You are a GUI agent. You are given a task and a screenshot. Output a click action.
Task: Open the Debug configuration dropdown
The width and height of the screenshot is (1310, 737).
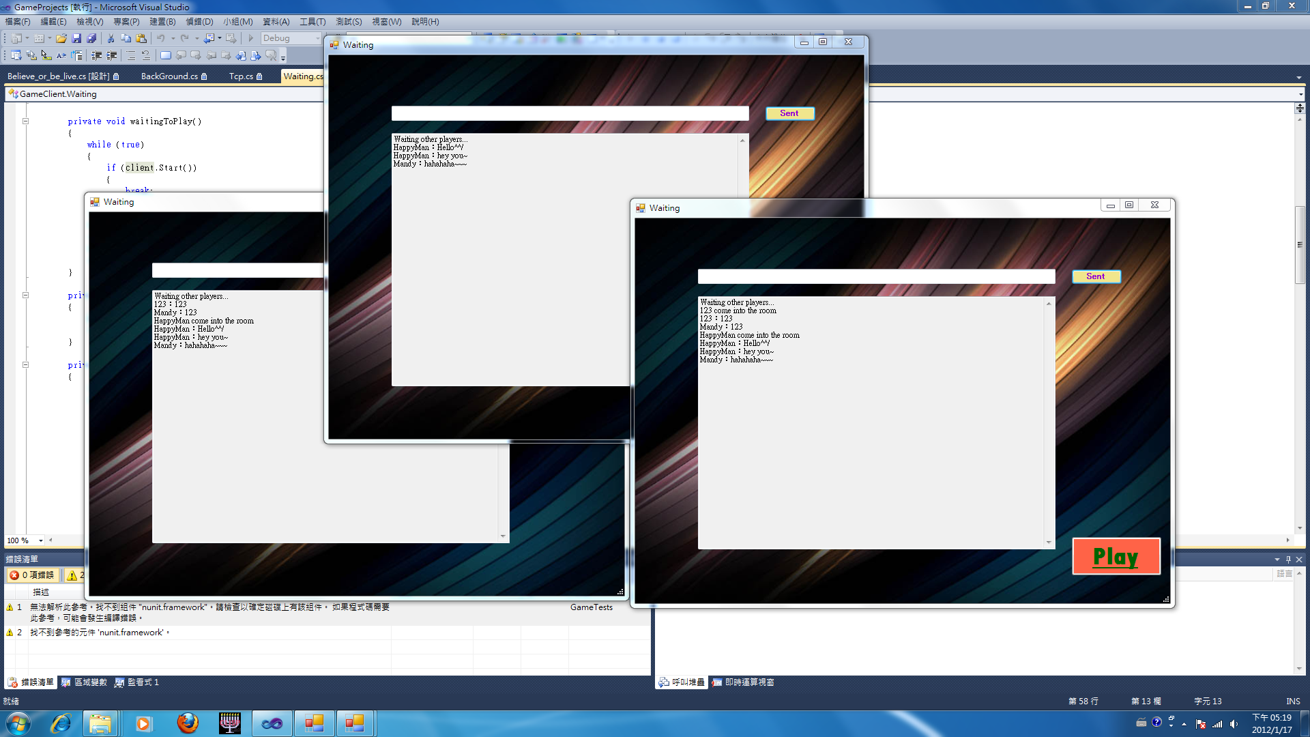point(317,38)
